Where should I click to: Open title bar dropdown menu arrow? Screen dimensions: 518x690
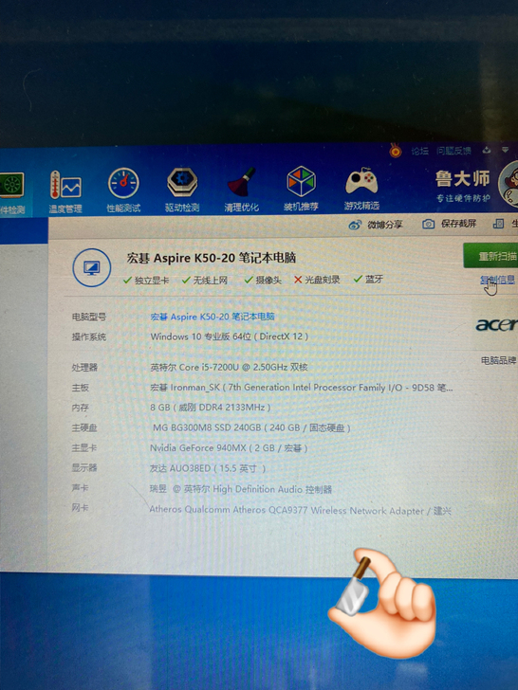coord(506,150)
